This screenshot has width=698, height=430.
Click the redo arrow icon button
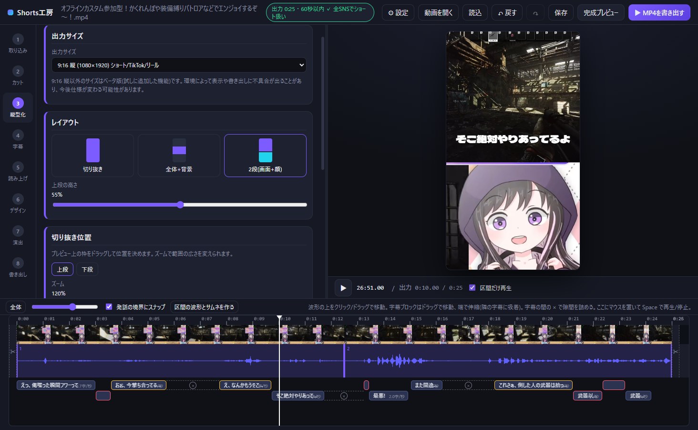click(x=535, y=13)
